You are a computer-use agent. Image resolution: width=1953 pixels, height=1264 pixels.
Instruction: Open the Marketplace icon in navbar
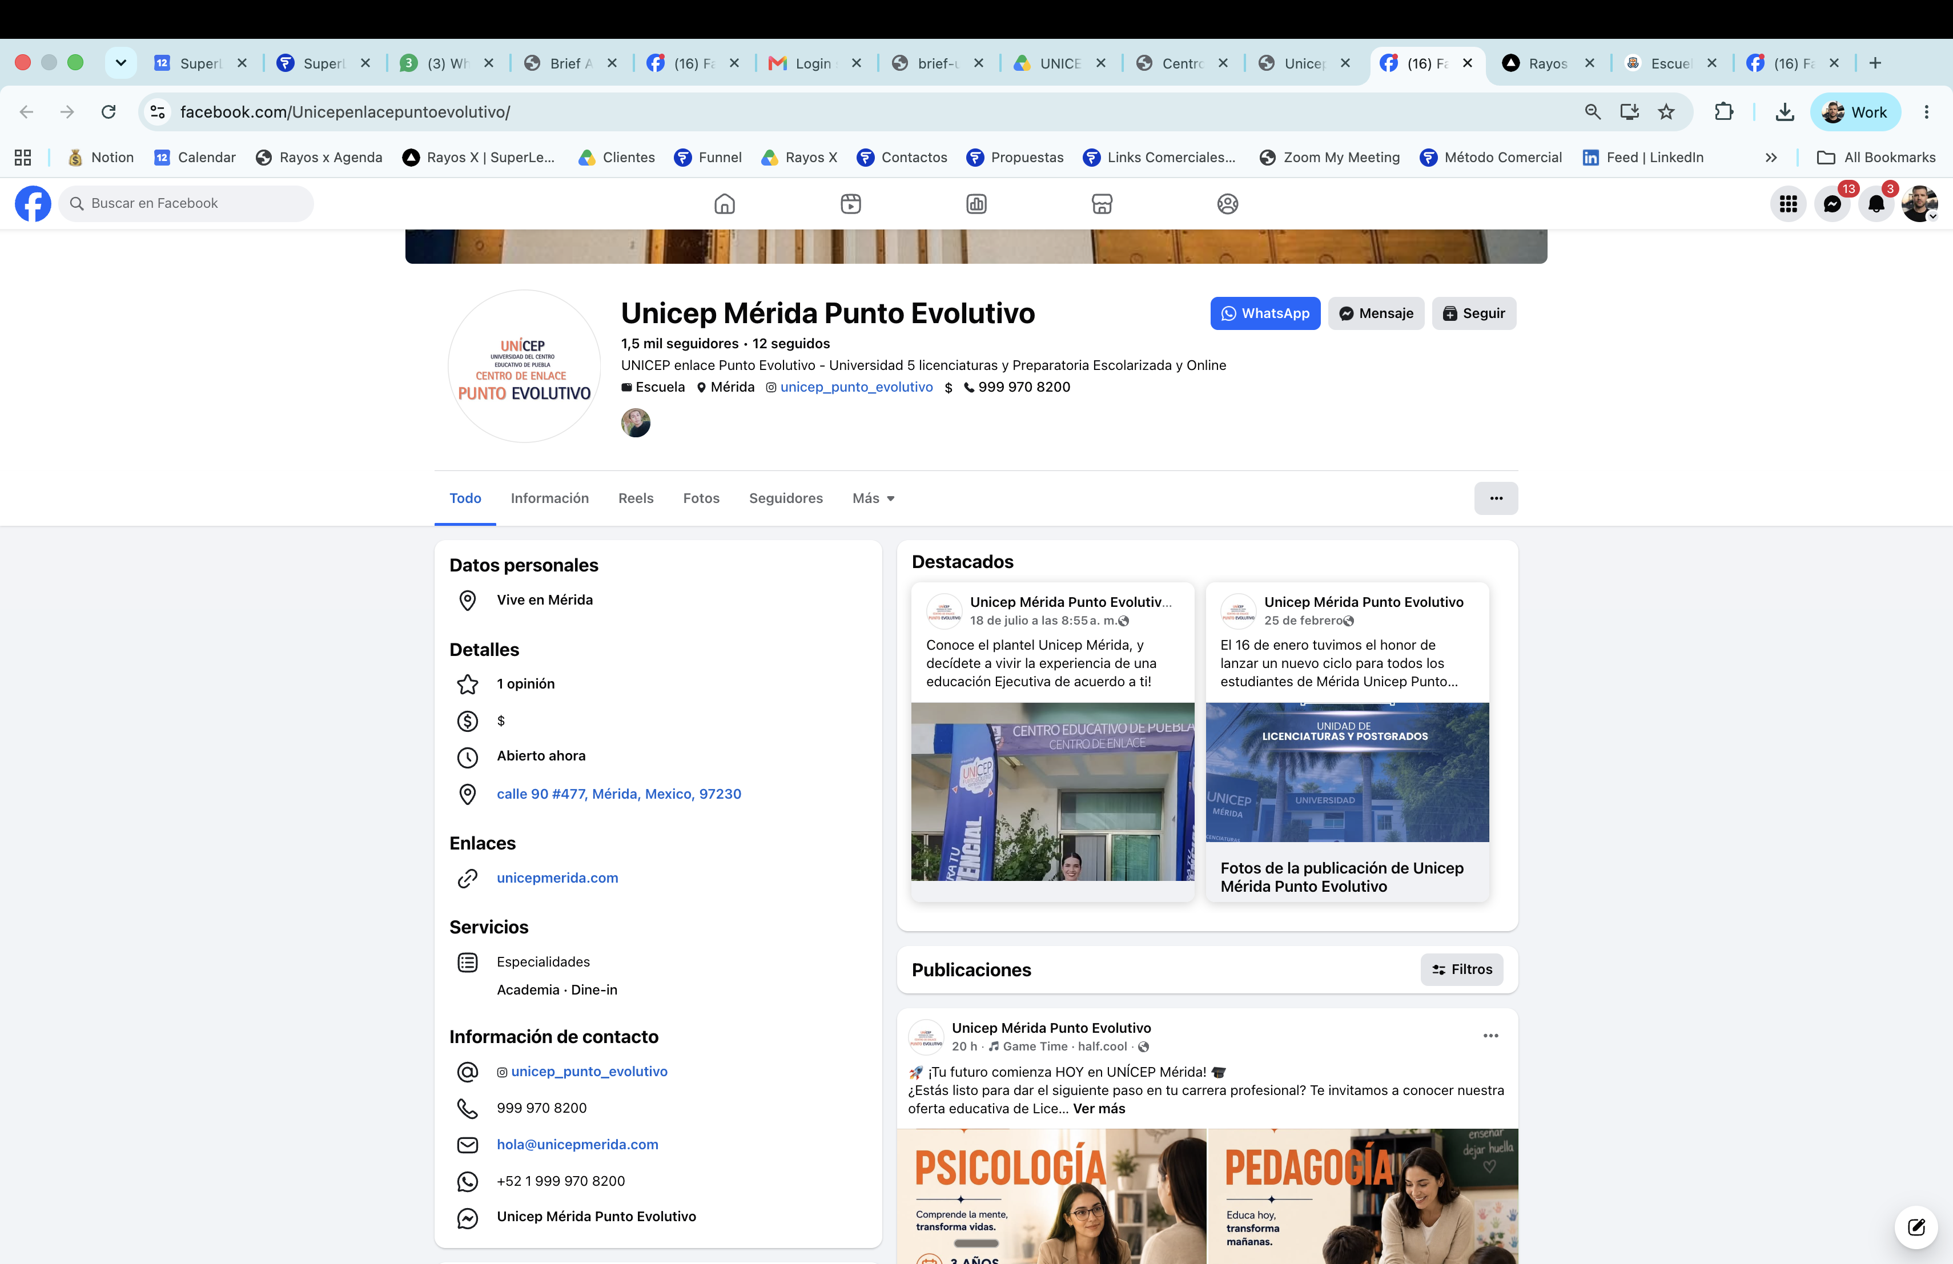(1101, 203)
